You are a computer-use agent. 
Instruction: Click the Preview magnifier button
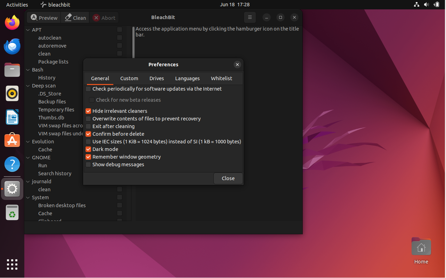click(x=44, y=18)
